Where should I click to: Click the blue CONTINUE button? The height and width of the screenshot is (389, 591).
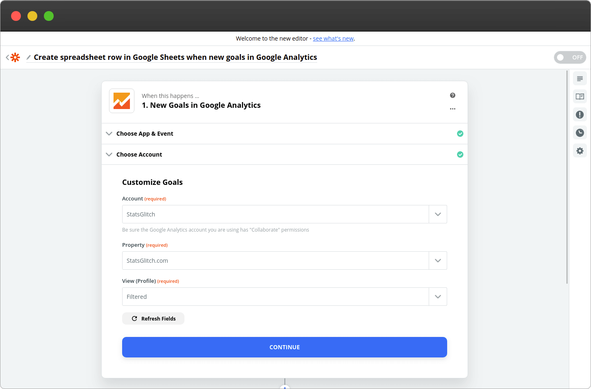click(x=284, y=347)
